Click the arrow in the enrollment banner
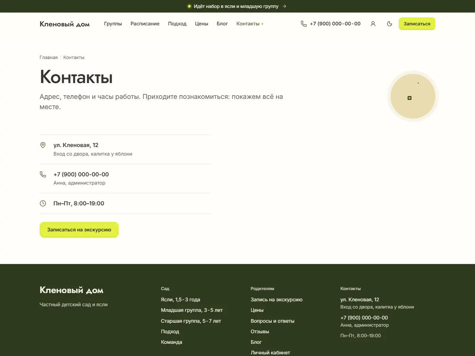475x356 pixels. [284, 6]
